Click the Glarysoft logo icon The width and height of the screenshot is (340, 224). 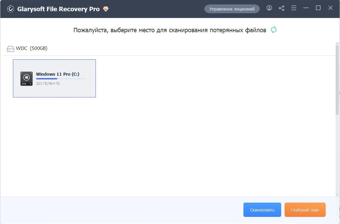click(11, 9)
